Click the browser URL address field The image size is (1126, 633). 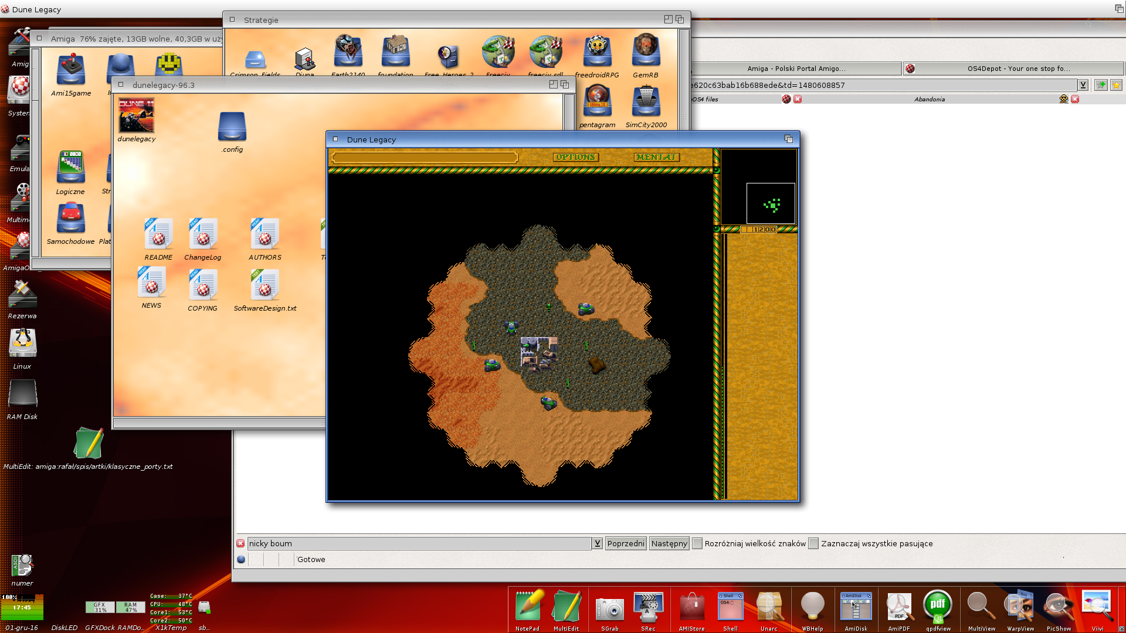pos(884,85)
